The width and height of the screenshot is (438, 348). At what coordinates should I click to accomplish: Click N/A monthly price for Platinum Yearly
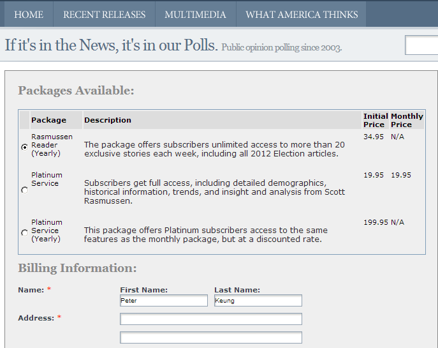397,222
